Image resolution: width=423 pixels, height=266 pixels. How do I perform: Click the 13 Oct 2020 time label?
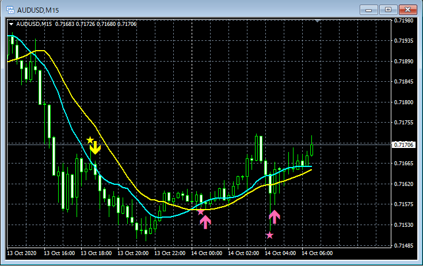tap(22, 253)
